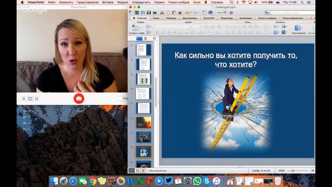Click the New Slide icon (Создать слайд)
The image size is (332, 187).
coord(135,28)
